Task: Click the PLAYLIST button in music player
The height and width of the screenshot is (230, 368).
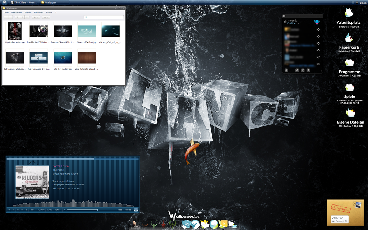Action: tap(41, 210)
